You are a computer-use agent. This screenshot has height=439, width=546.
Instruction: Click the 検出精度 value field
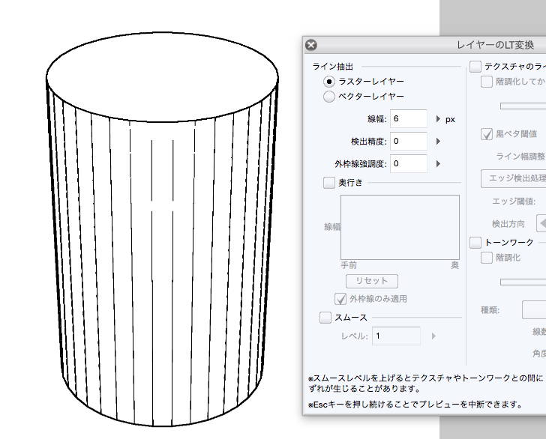click(x=408, y=141)
